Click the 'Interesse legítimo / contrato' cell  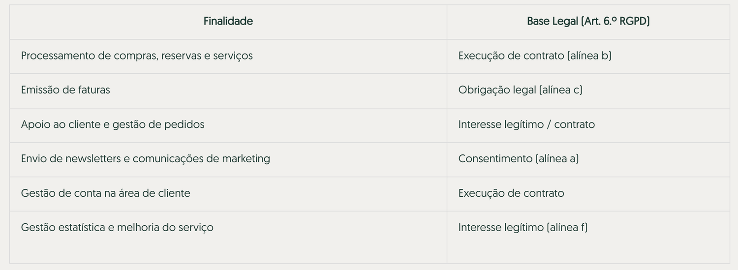[x=526, y=124]
